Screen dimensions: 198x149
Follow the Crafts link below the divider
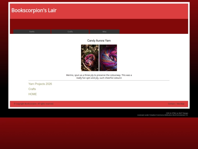(x=32, y=89)
